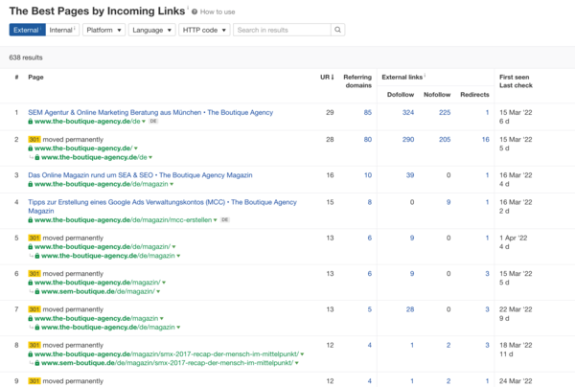Click the Dofollow column header
Screen dimensions: 575x387
[x=401, y=95]
